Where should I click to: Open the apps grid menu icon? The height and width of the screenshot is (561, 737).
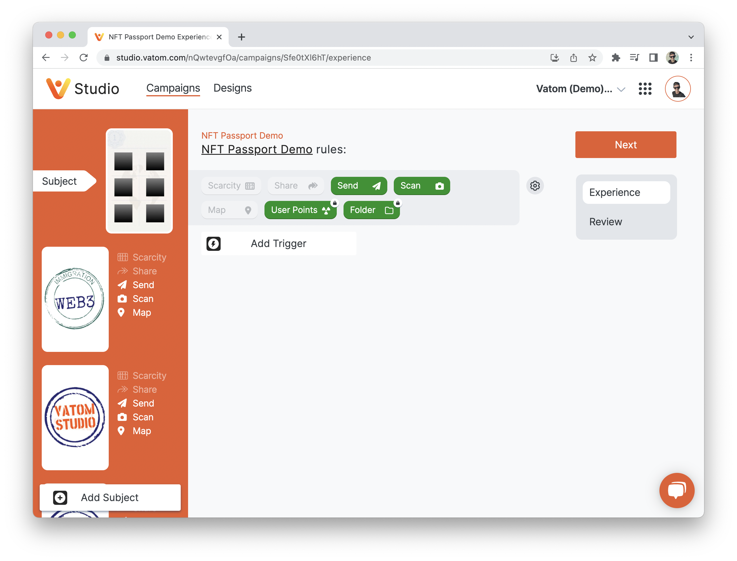click(x=645, y=88)
